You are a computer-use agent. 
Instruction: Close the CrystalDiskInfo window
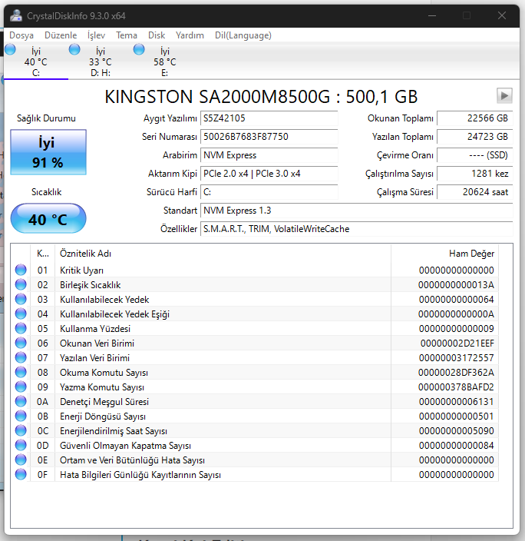(502, 15)
